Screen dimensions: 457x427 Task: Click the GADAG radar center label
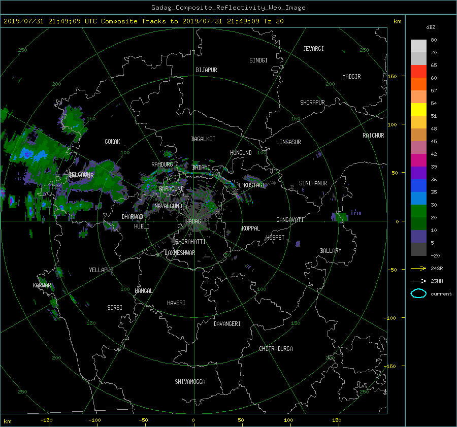[193, 221]
